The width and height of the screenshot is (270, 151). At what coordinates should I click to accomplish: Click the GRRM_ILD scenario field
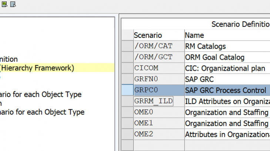tap(153, 101)
